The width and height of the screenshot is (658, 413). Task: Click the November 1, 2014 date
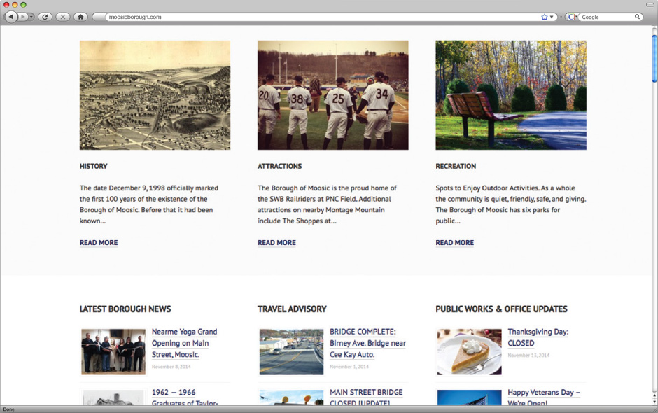point(349,367)
